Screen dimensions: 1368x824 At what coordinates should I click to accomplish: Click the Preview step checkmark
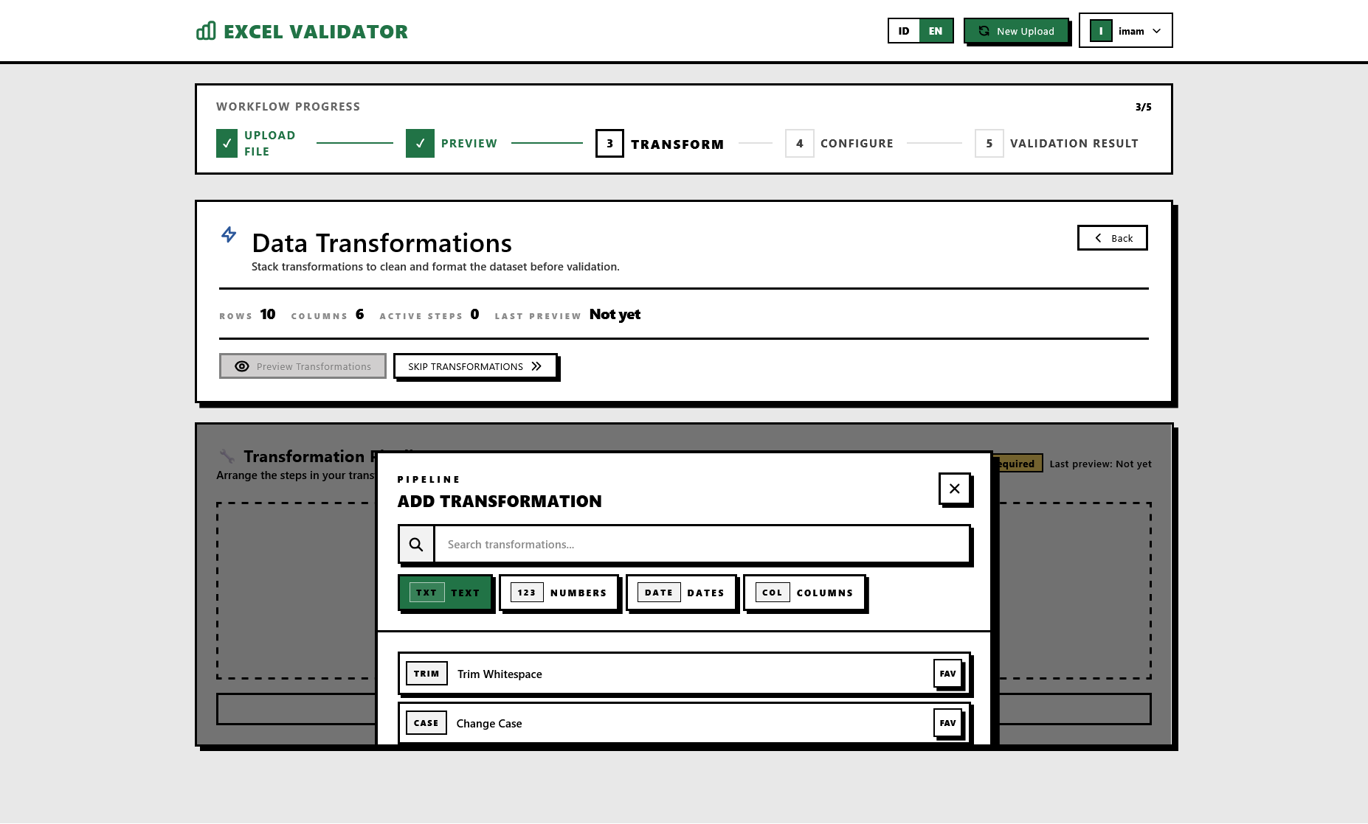(x=420, y=144)
